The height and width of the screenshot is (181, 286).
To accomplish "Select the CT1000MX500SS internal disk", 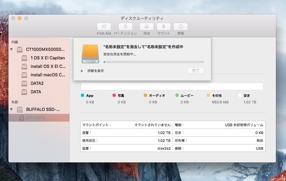I will (45, 49).
